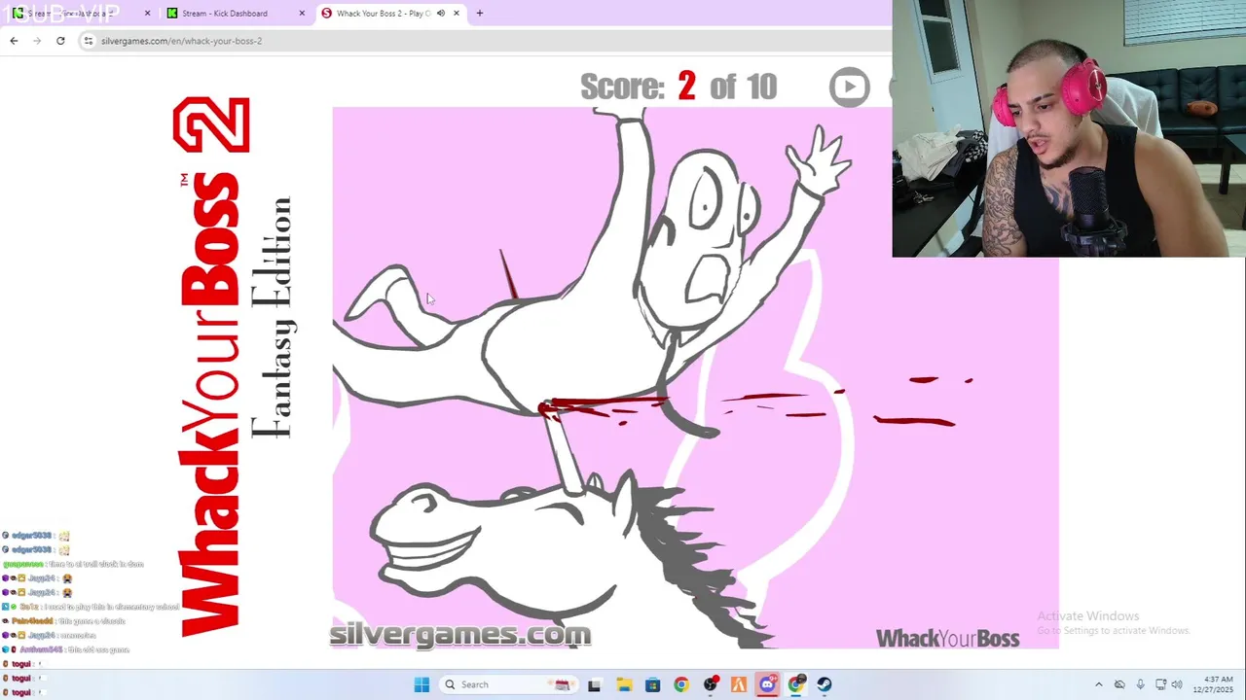Image resolution: width=1246 pixels, height=700 pixels.
Task: Switch to the active Chrome profile window
Action: [x=796, y=684]
